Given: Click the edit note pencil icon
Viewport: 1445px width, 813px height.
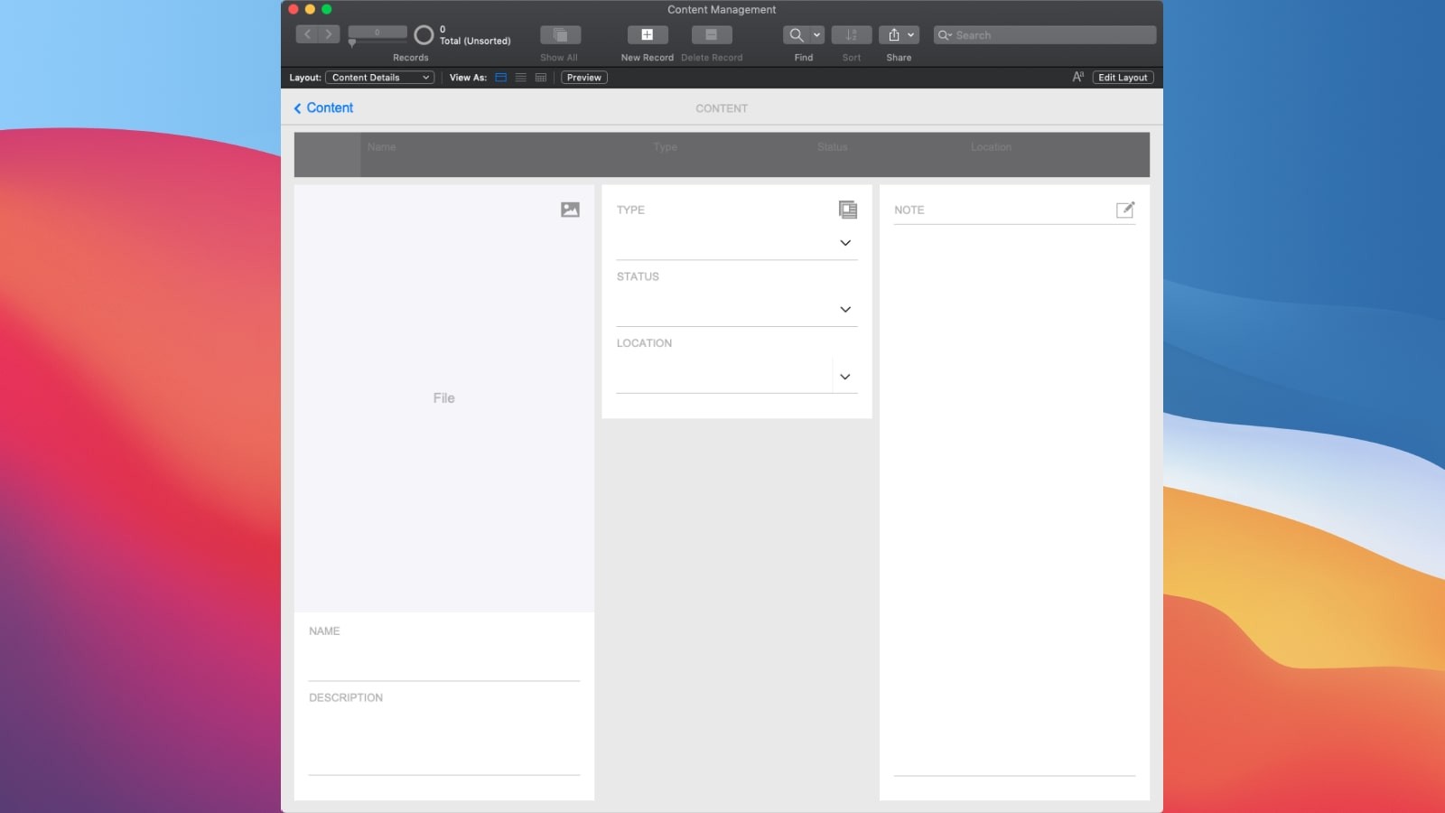Looking at the screenshot, I should 1124,210.
